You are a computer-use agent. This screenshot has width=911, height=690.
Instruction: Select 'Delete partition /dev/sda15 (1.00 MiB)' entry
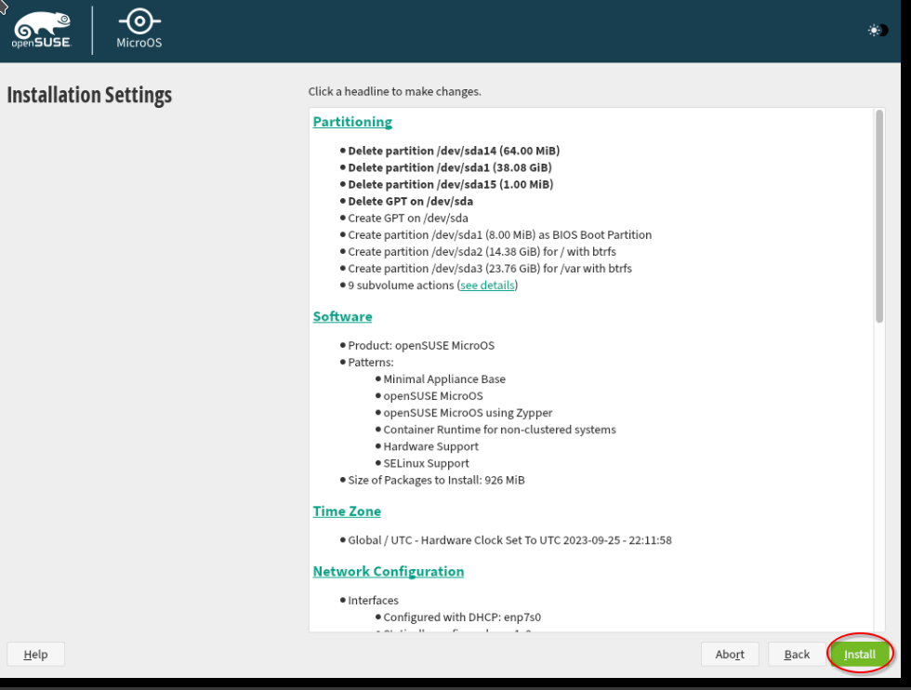(x=450, y=184)
